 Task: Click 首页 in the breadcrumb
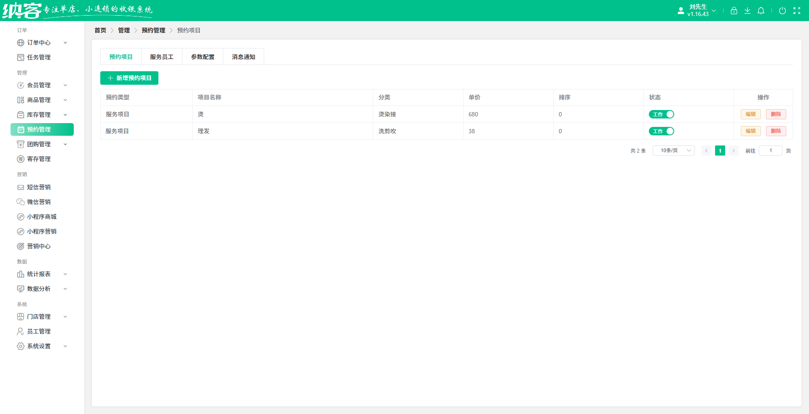coord(100,30)
